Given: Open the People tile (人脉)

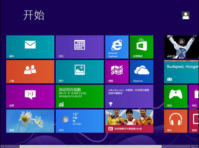Looking at the screenshot, I should 30,72.
